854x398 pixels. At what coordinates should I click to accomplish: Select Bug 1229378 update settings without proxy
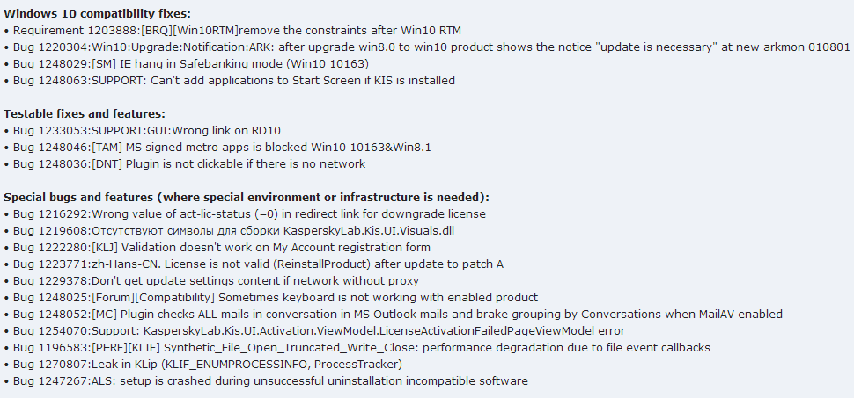[211, 281]
